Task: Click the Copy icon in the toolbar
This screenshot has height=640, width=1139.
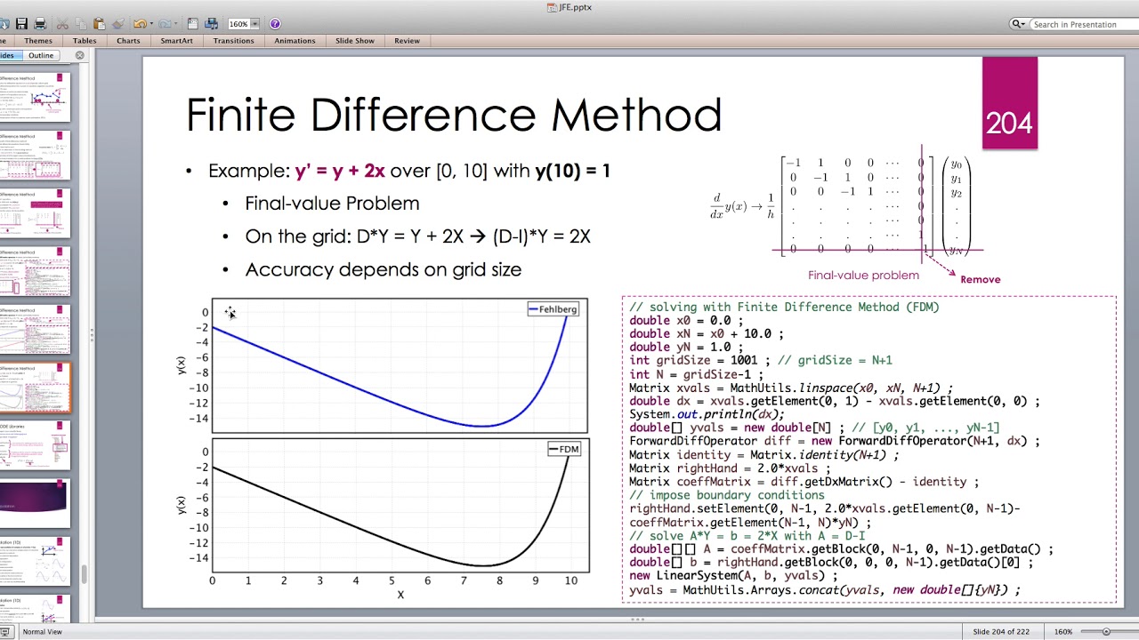Action: (x=81, y=24)
